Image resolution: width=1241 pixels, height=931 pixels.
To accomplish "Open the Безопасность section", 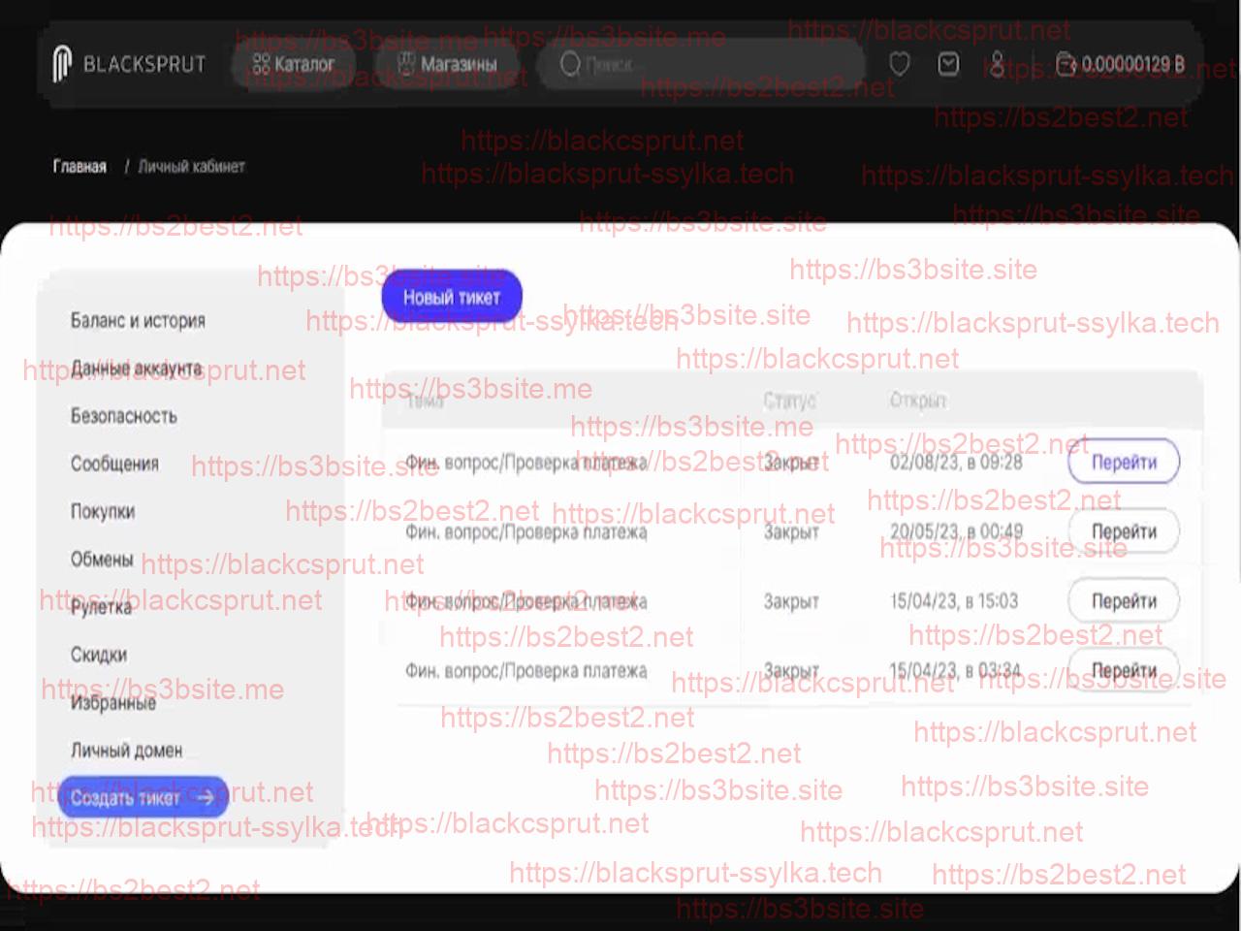I will point(123,416).
